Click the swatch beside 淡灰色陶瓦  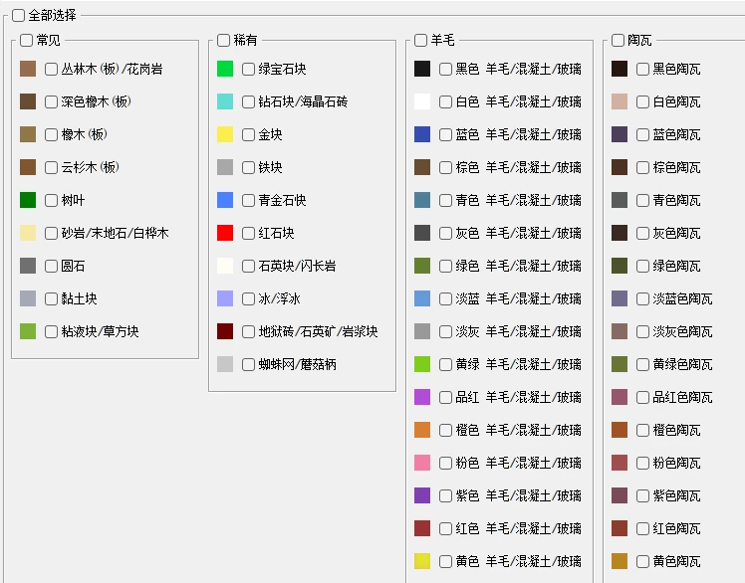[620, 331]
